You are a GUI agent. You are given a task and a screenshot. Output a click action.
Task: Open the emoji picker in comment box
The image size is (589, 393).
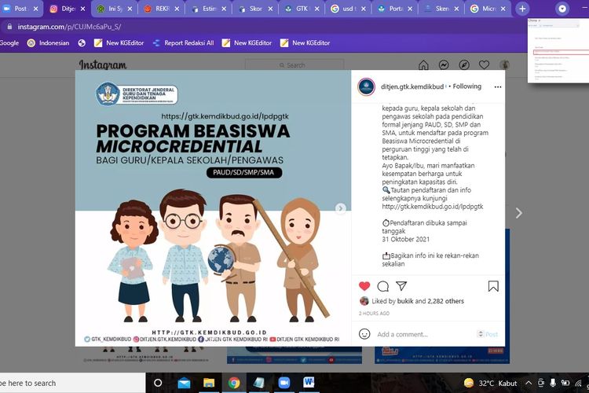pyautogui.click(x=364, y=334)
